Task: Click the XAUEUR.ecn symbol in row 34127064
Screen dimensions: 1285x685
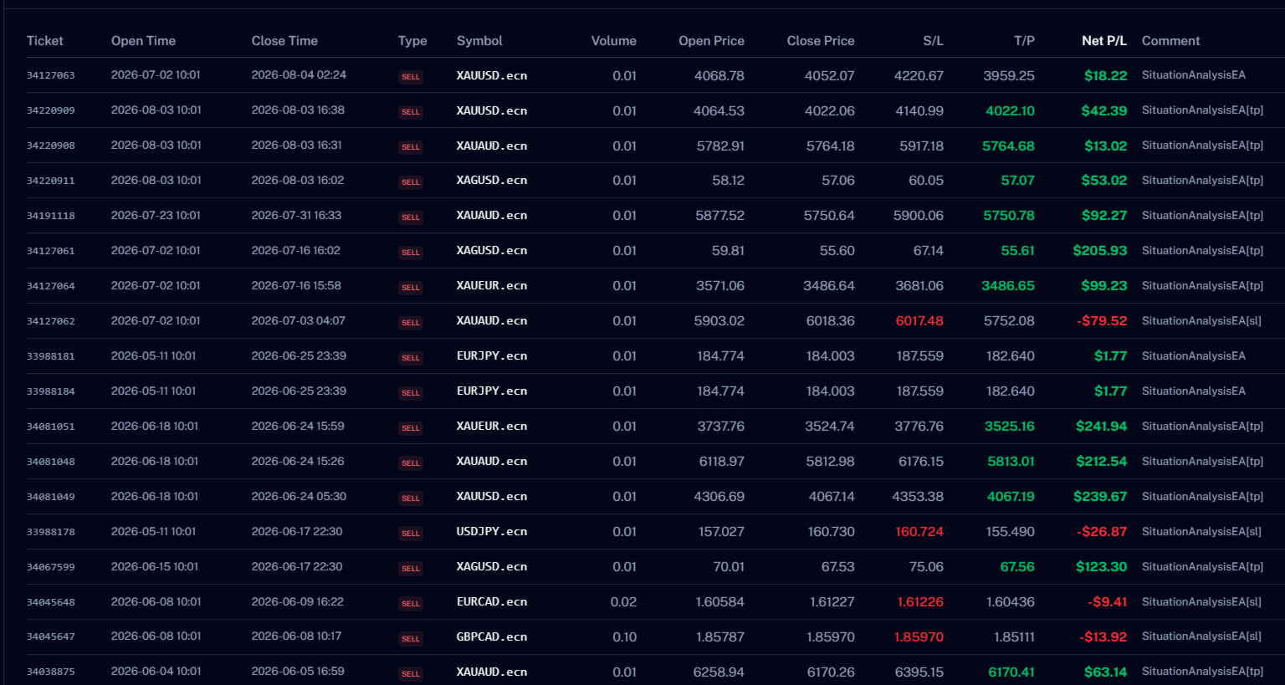Action: (492, 286)
